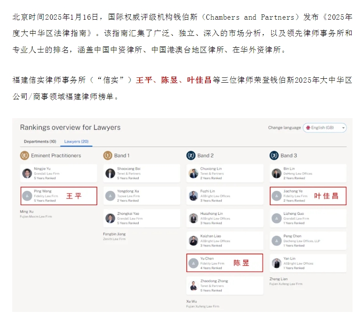This screenshot has width=363, height=329.
Task: Click the Band 3 badge icon
Action: 274,156
